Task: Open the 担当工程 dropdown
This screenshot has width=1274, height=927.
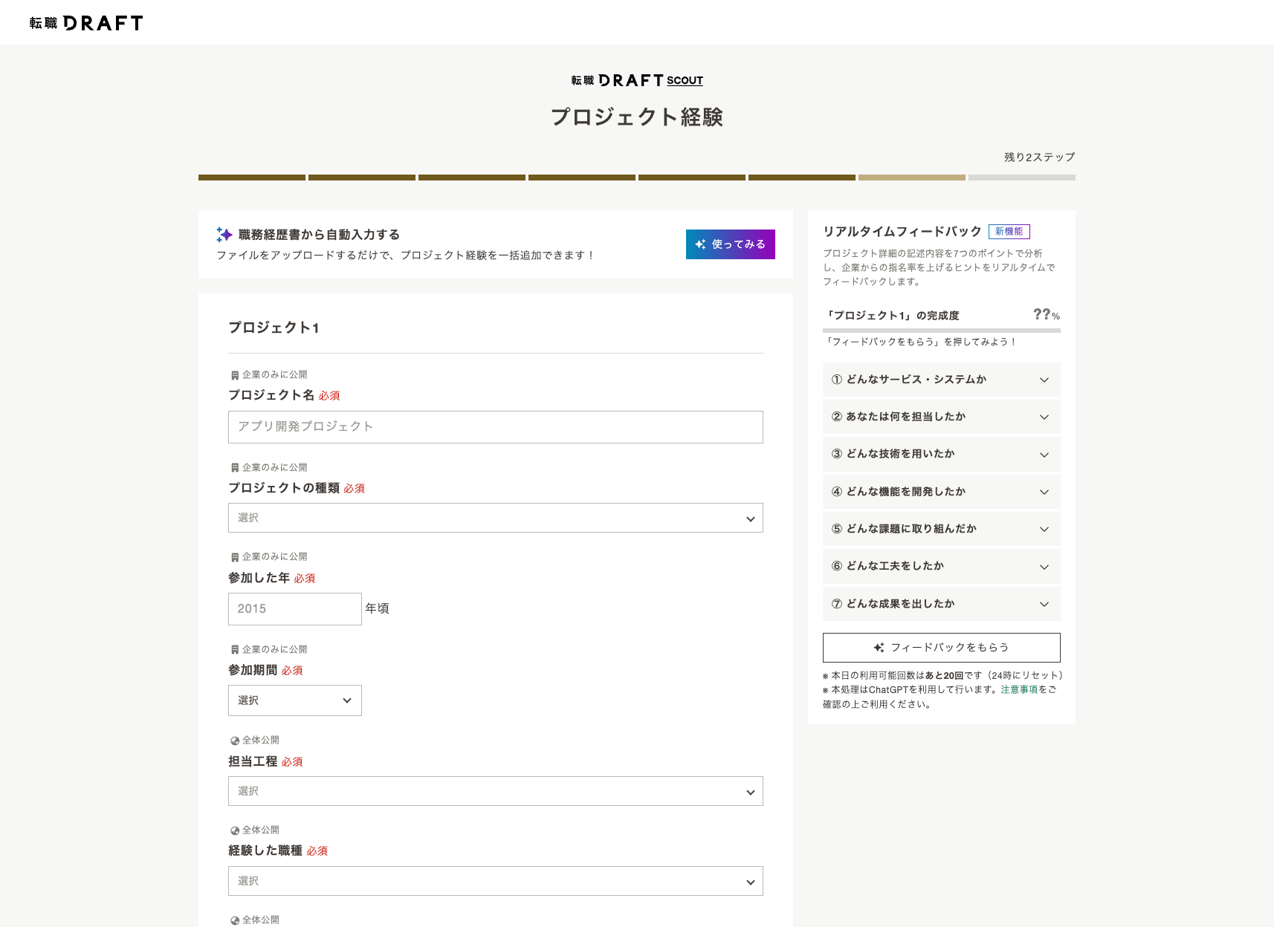Action: tap(495, 792)
